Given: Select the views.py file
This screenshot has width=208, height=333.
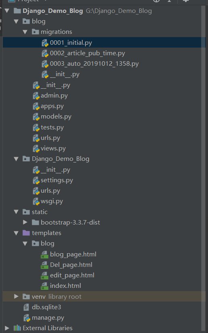Looking at the screenshot, I should tap(53, 148).
